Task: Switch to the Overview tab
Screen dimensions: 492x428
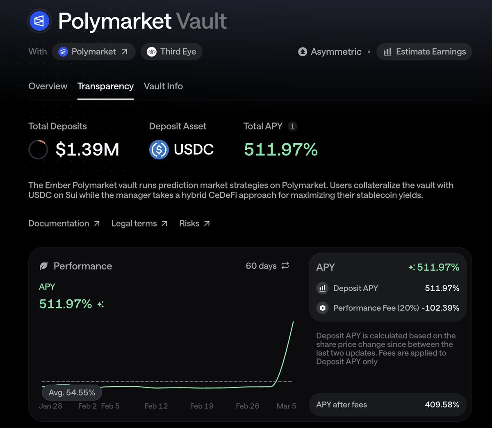Action: coord(48,86)
